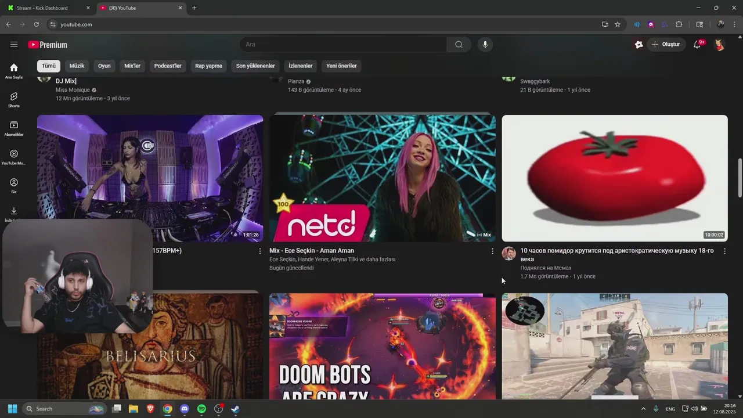Open Chrome extensions puzzle icon
Image resolution: width=743 pixels, height=418 pixels.
pyautogui.click(x=679, y=24)
